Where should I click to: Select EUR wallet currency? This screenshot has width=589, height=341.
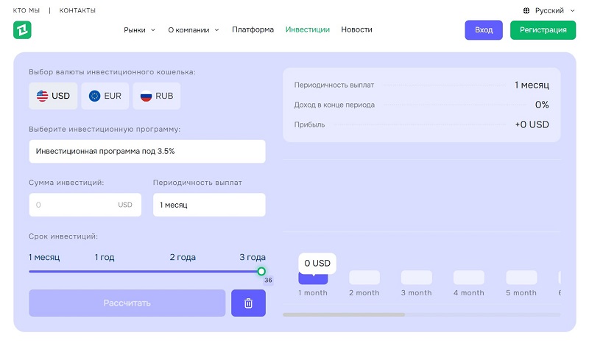pos(105,96)
